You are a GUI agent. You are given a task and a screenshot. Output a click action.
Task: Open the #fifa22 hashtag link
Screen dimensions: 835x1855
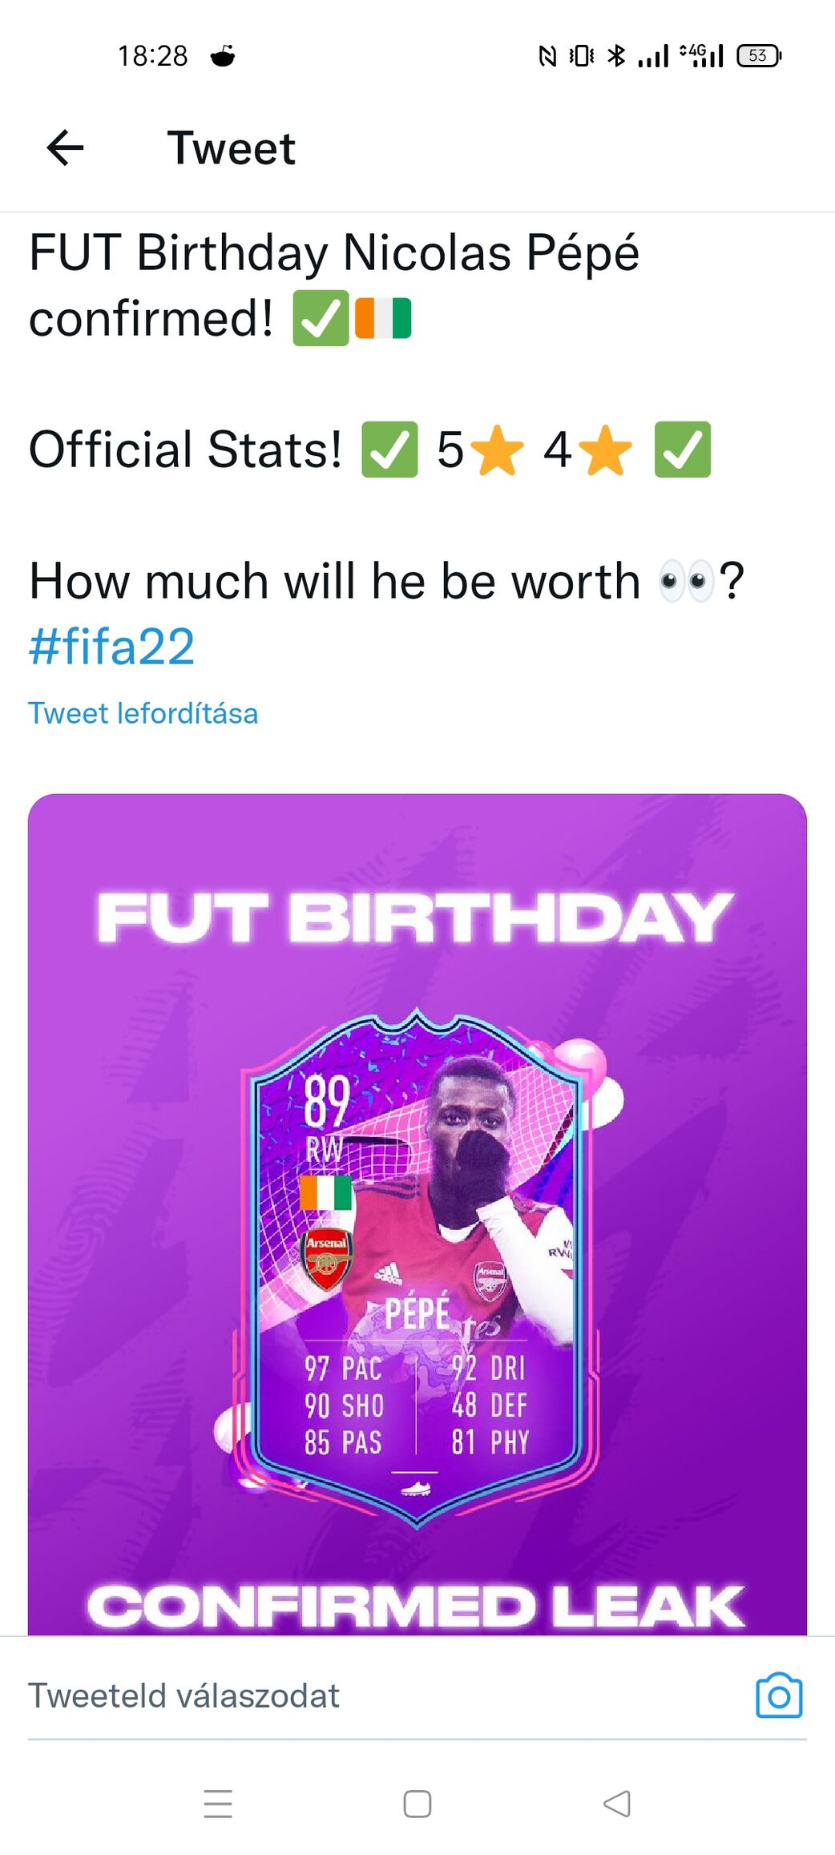111,647
